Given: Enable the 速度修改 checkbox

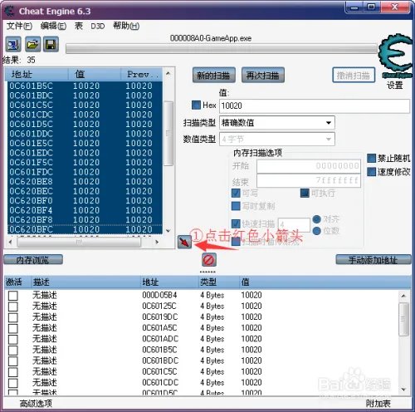Looking at the screenshot, I should [371, 172].
